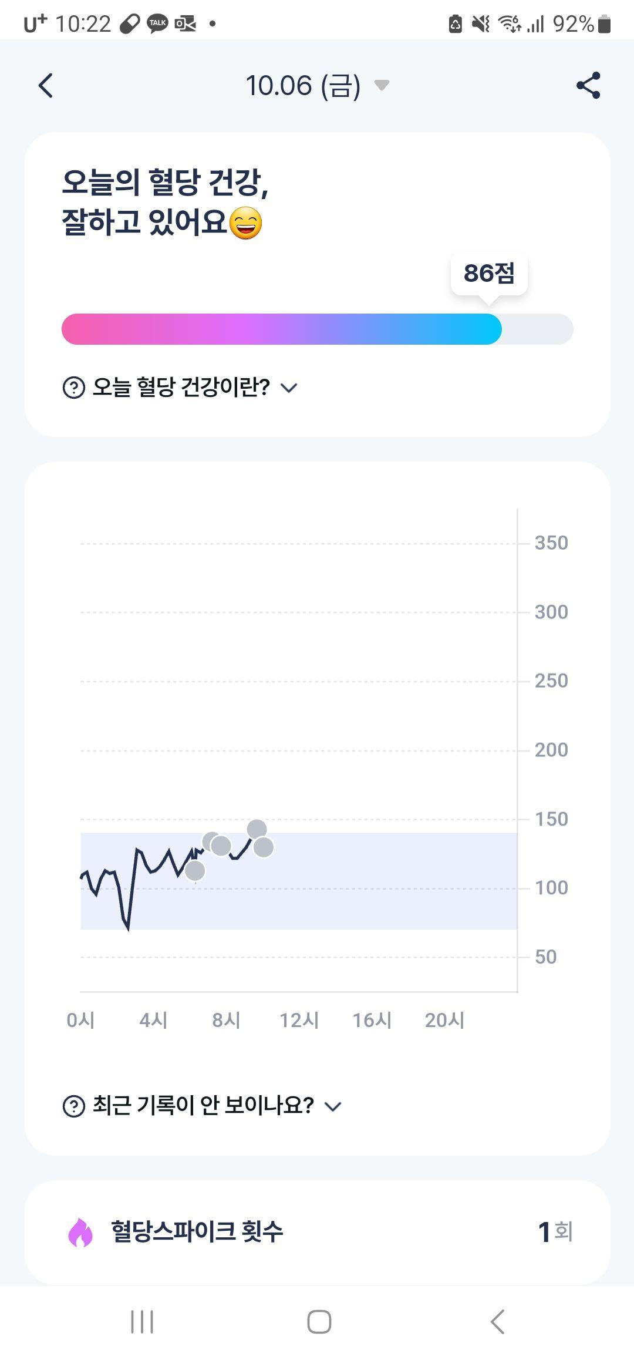634x1360 pixels.
Task: Open the date dropdown triangle beside 10.06 (금)
Action: tap(382, 86)
